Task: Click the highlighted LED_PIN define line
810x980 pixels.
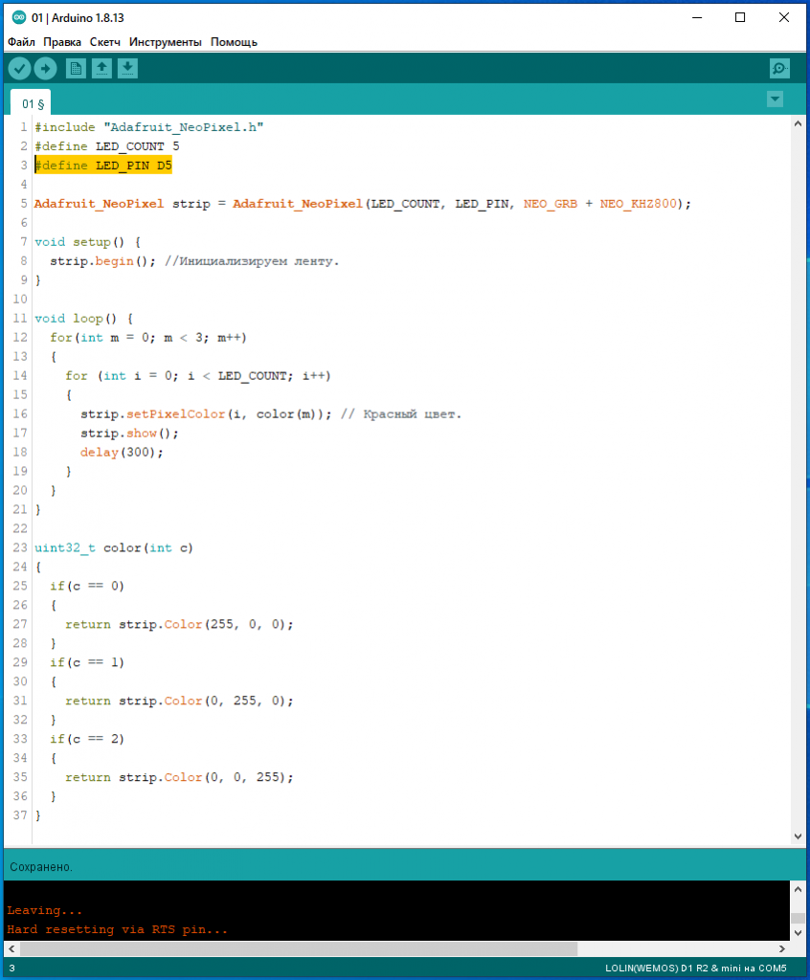Action: pyautogui.click(x=103, y=166)
